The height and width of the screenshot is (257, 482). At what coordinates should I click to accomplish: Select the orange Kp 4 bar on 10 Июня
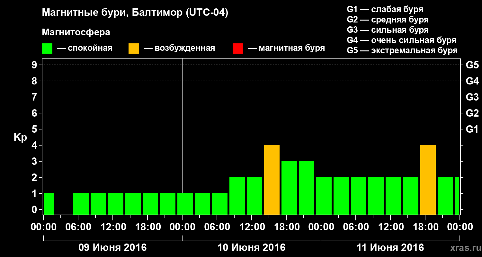pos(272,180)
